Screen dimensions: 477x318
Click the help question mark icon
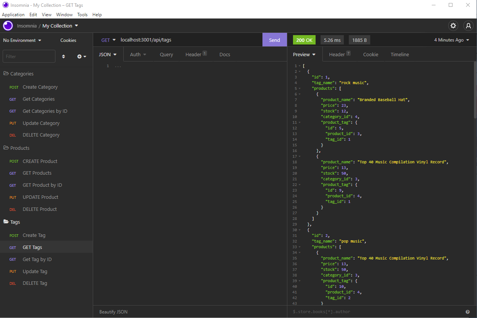pyautogui.click(x=468, y=312)
